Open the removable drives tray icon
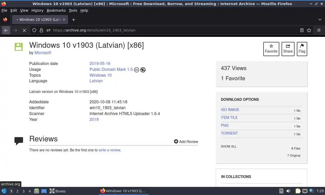Screen dimensions: 325x195 281,191
